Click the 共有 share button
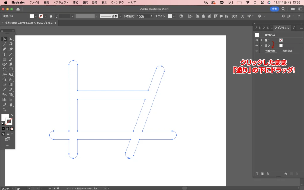Image resolution: width=304 pixels, height=190 pixels. (x=274, y=9)
